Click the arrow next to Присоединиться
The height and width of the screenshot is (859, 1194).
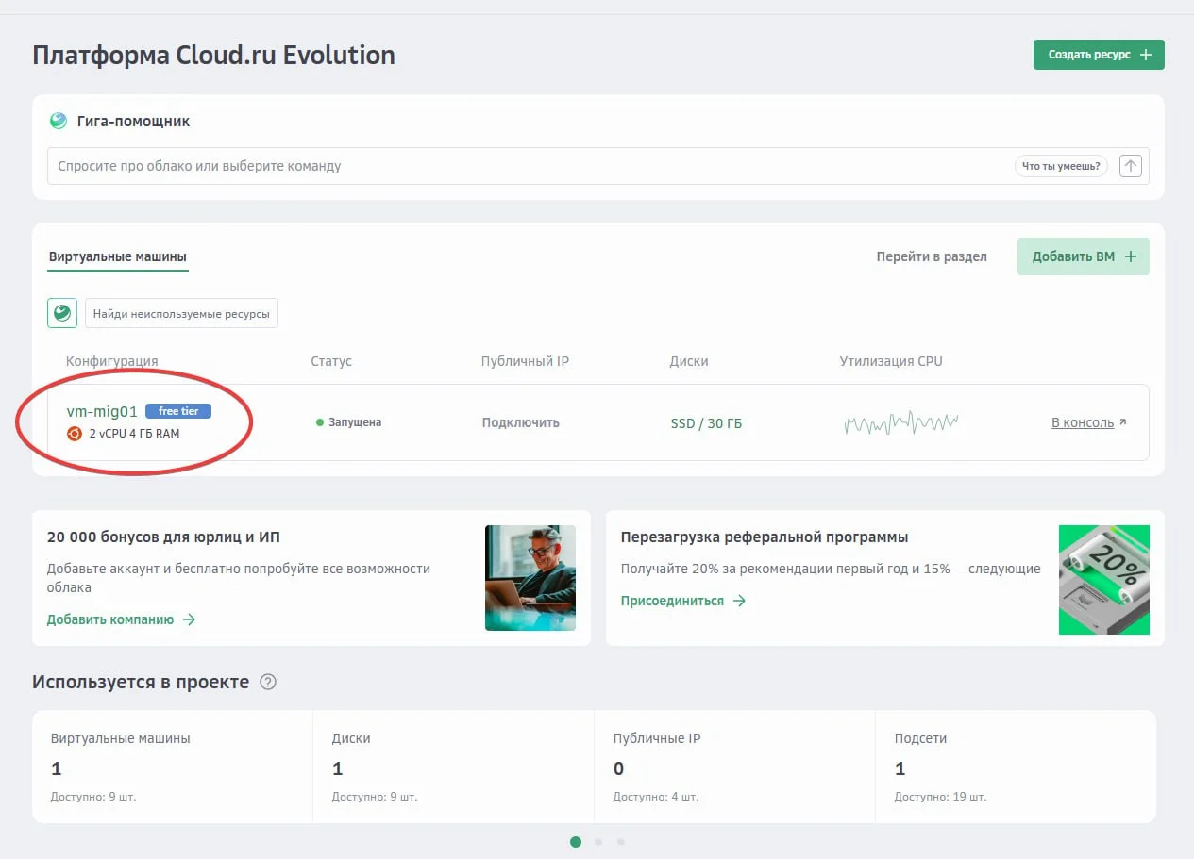pos(739,601)
